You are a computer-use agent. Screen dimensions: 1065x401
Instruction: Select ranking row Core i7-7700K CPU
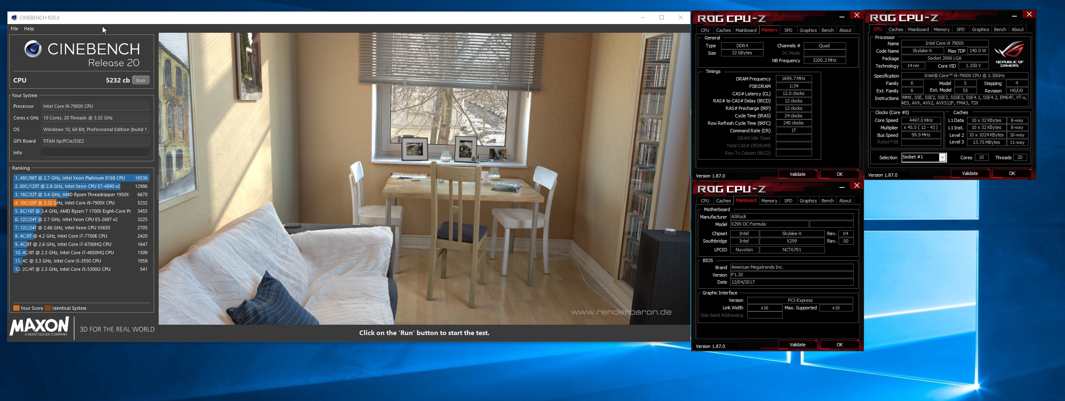81,236
